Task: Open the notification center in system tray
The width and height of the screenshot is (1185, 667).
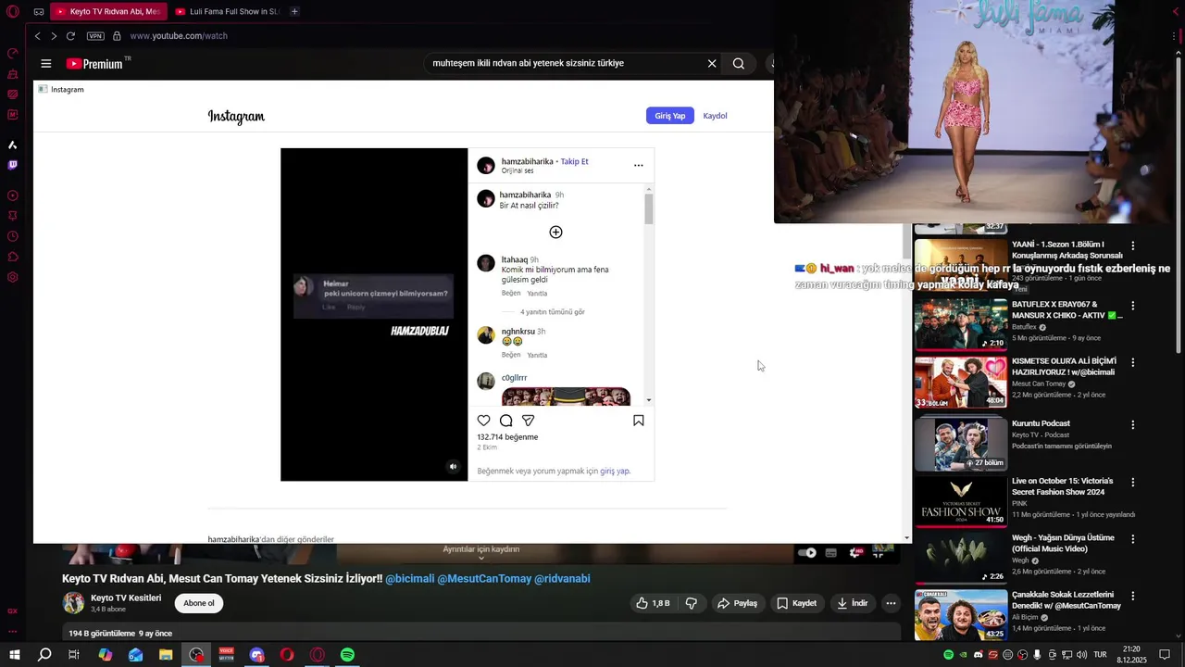Action: pos(1166,655)
